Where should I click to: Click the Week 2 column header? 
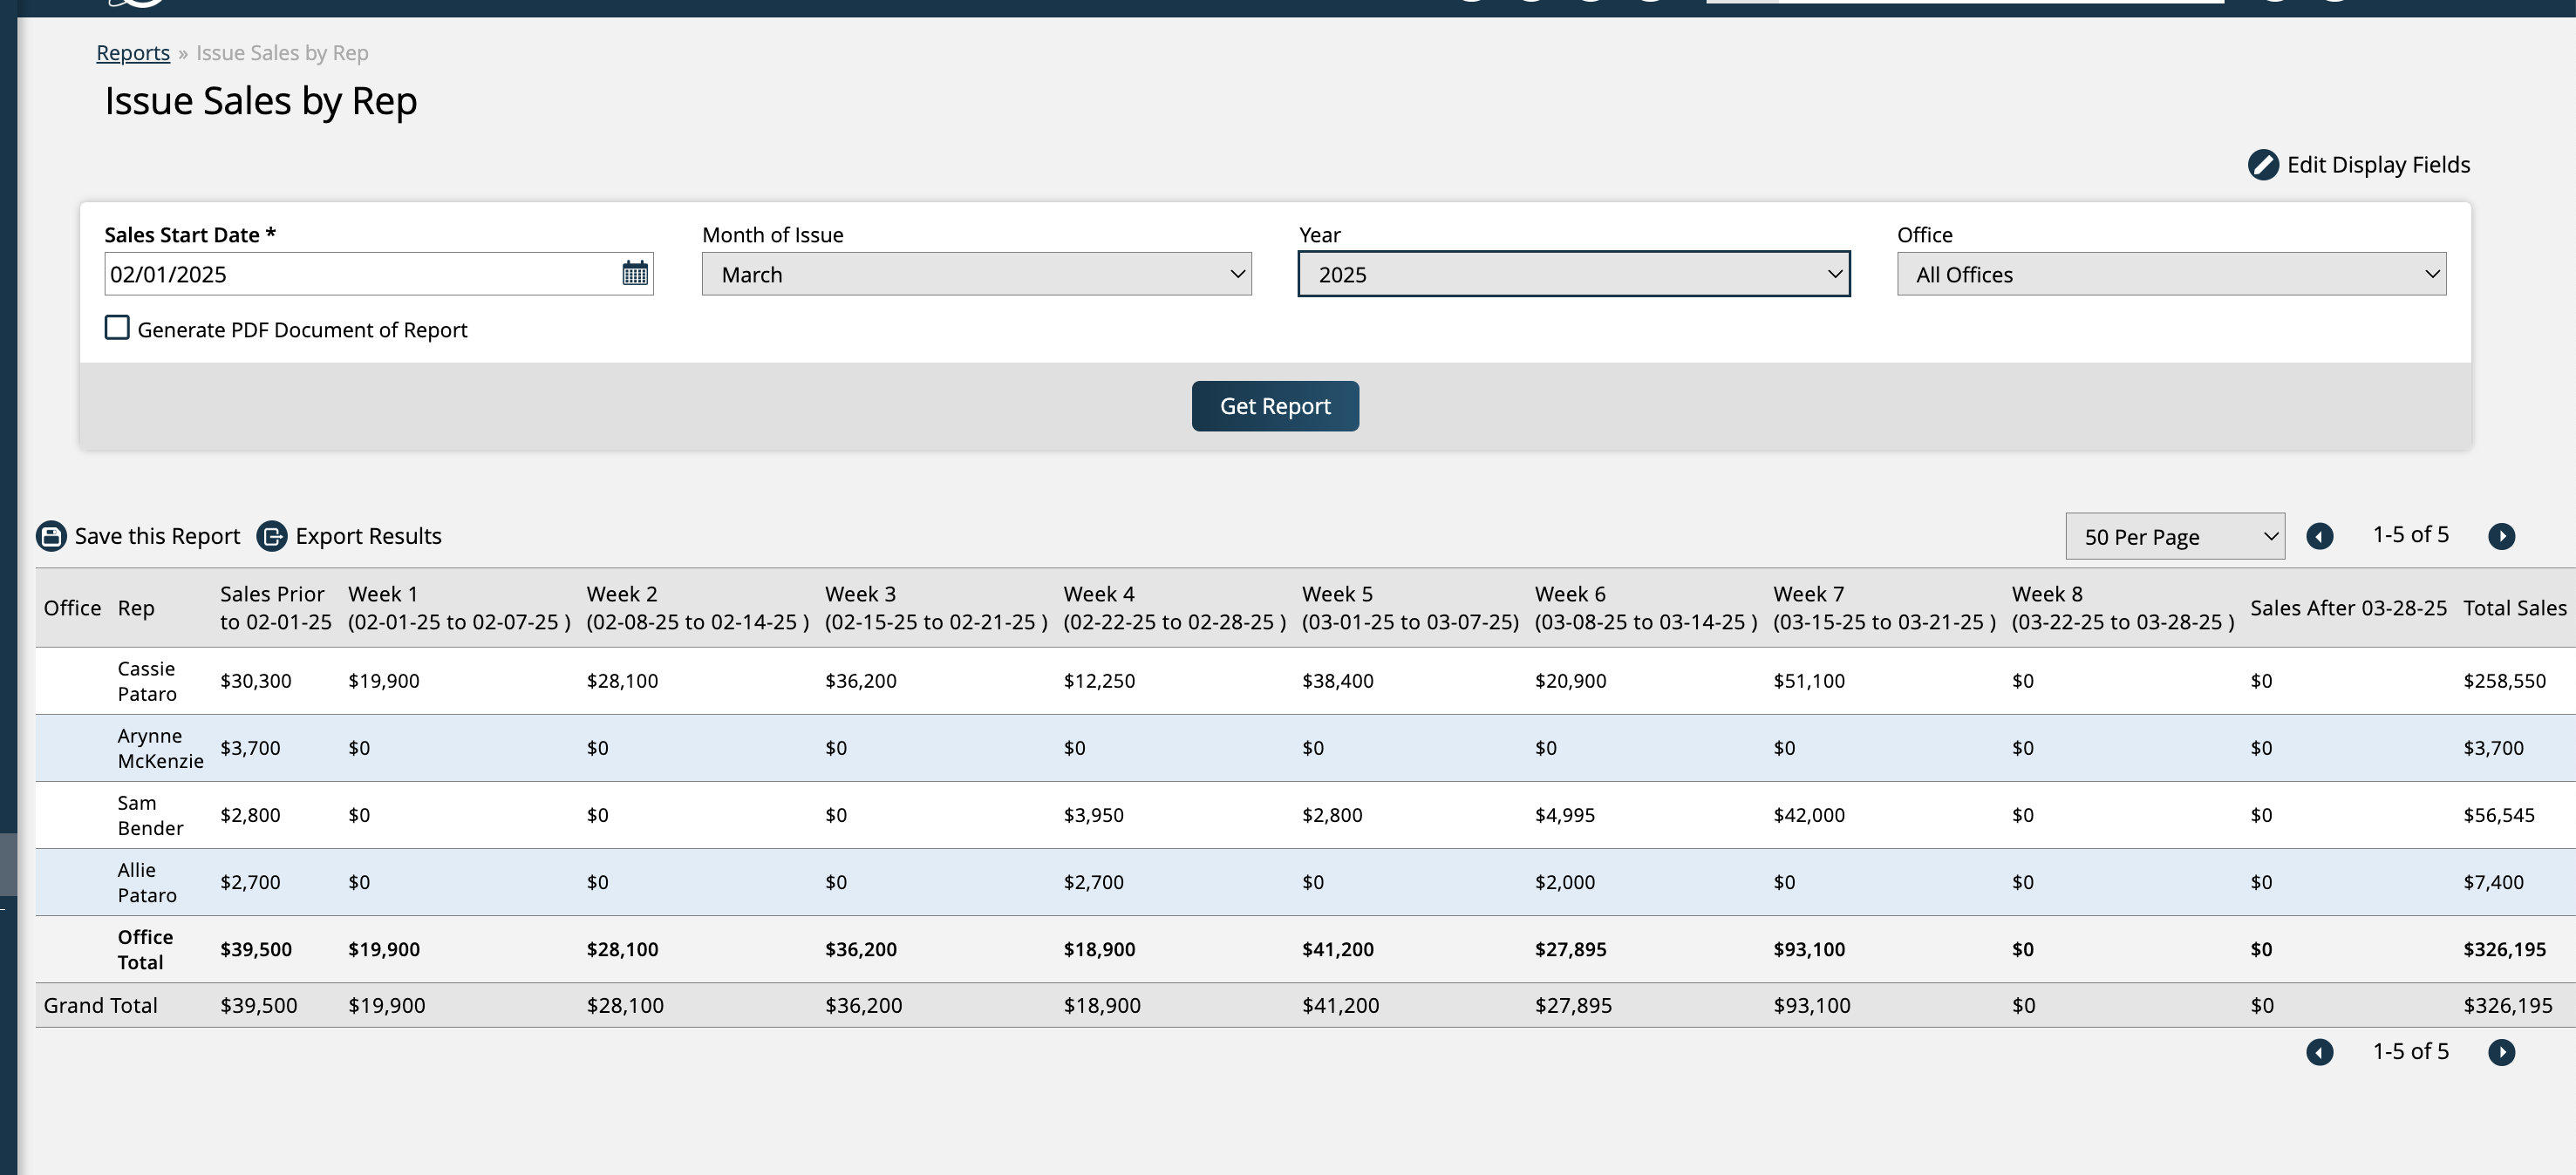[697, 608]
